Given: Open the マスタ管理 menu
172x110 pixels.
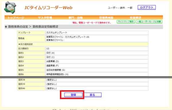Looking at the screenshot, I should [x=45, y=18].
